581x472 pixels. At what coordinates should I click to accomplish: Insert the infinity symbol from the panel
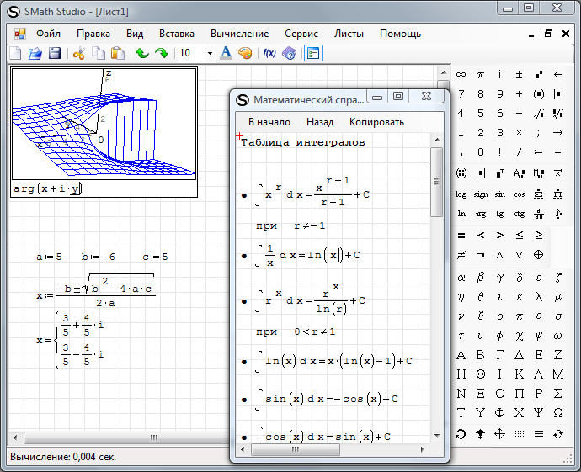pos(461,74)
